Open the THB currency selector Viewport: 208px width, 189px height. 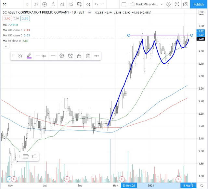click(201, 12)
